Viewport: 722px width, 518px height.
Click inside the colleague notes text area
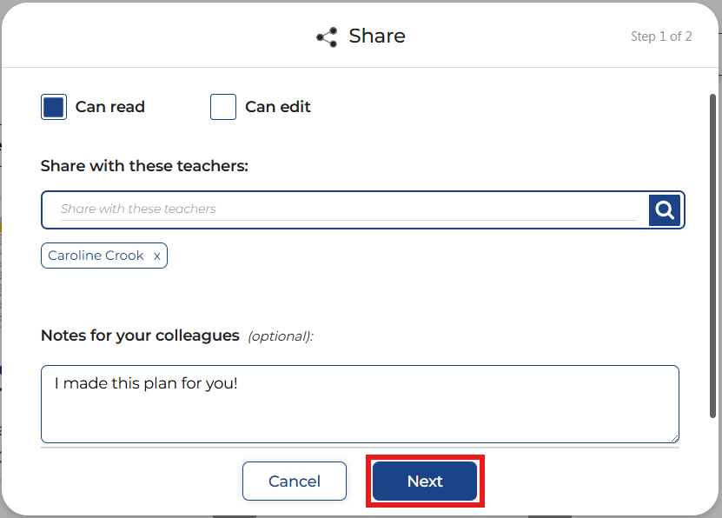tap(360, 413)
